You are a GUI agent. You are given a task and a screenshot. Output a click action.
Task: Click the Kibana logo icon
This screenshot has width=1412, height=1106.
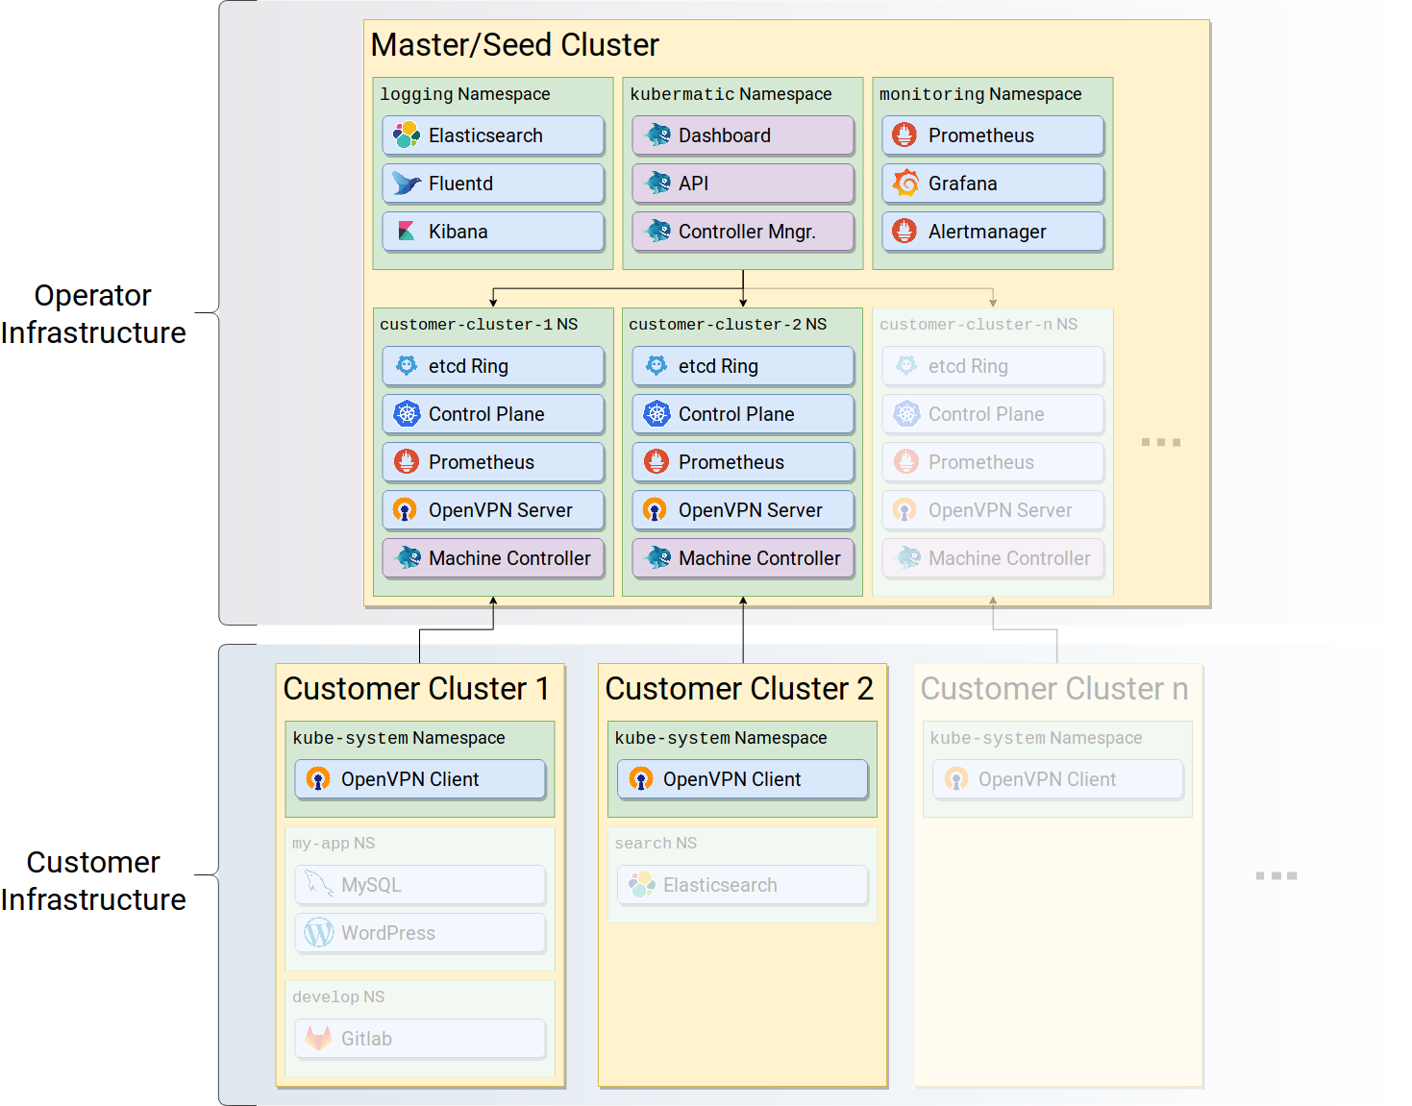point(407,232)
